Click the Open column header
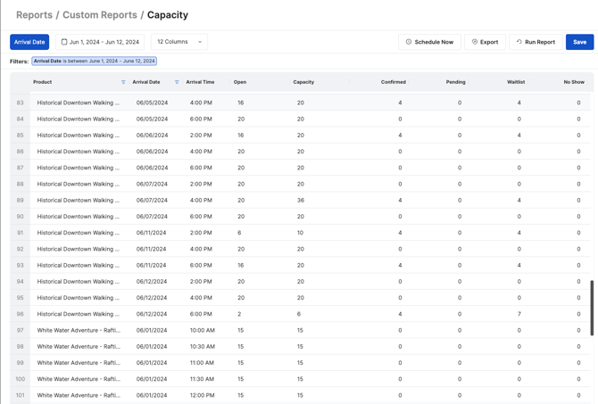Viewport: 598px width, 404px height. [240, 82]
